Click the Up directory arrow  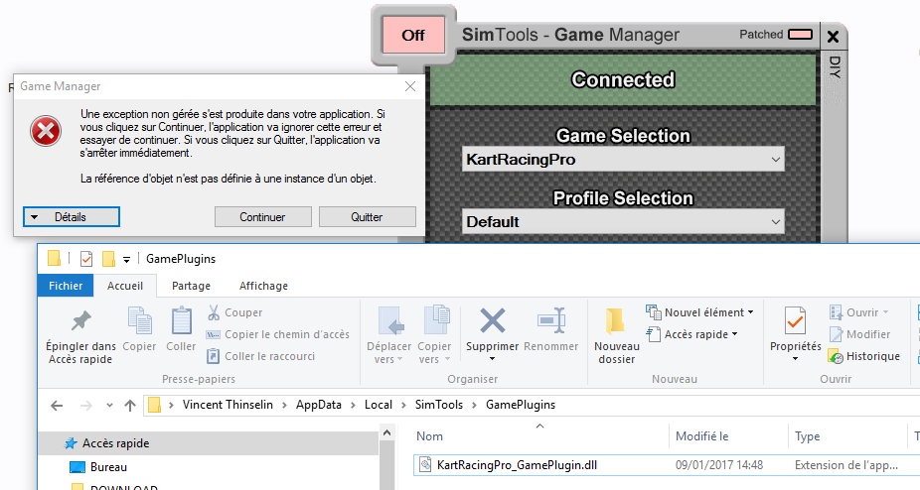(x=130, y=405)
